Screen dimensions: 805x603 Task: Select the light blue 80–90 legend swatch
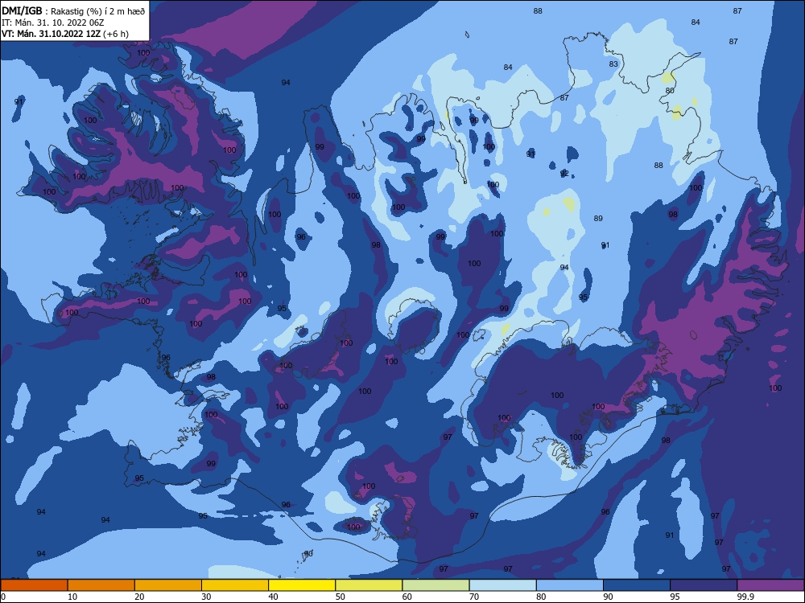point(570,585)
